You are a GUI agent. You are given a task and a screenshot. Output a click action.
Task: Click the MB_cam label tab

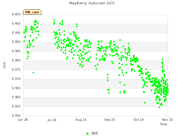pyautogui.click(x=32, y=12)
